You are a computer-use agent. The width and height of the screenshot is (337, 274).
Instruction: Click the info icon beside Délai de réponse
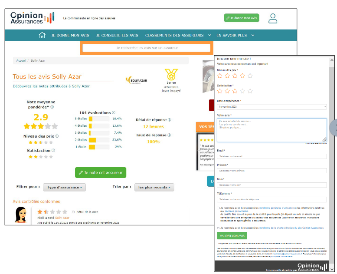(x=169, y=120)
